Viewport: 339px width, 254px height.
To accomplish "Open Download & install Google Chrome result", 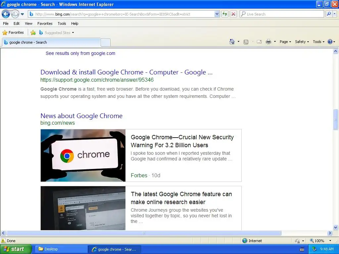I will [126, 72].
